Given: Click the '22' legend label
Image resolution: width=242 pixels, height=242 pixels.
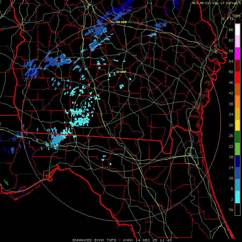Looking at the screenshot, I should point(231,147).
